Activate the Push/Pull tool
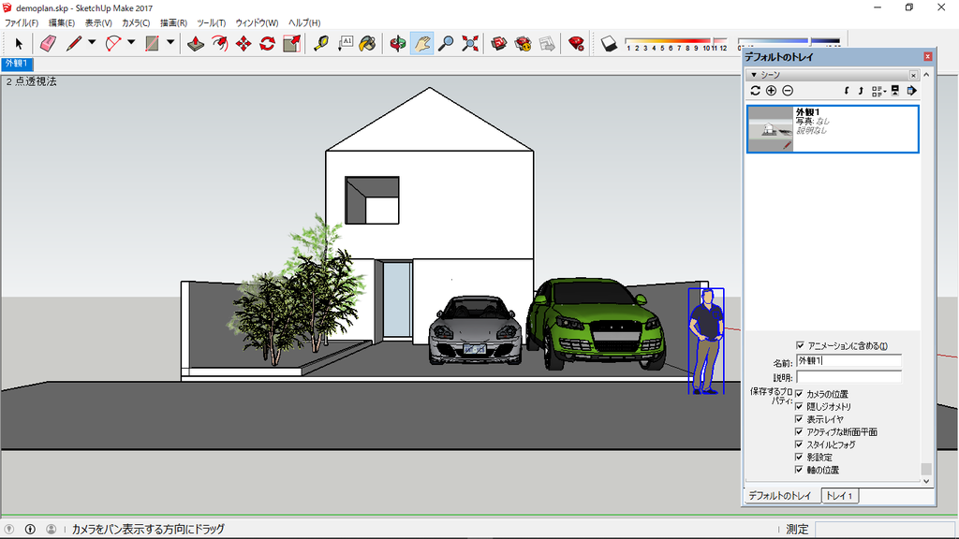959x539 pixels. 196,43
